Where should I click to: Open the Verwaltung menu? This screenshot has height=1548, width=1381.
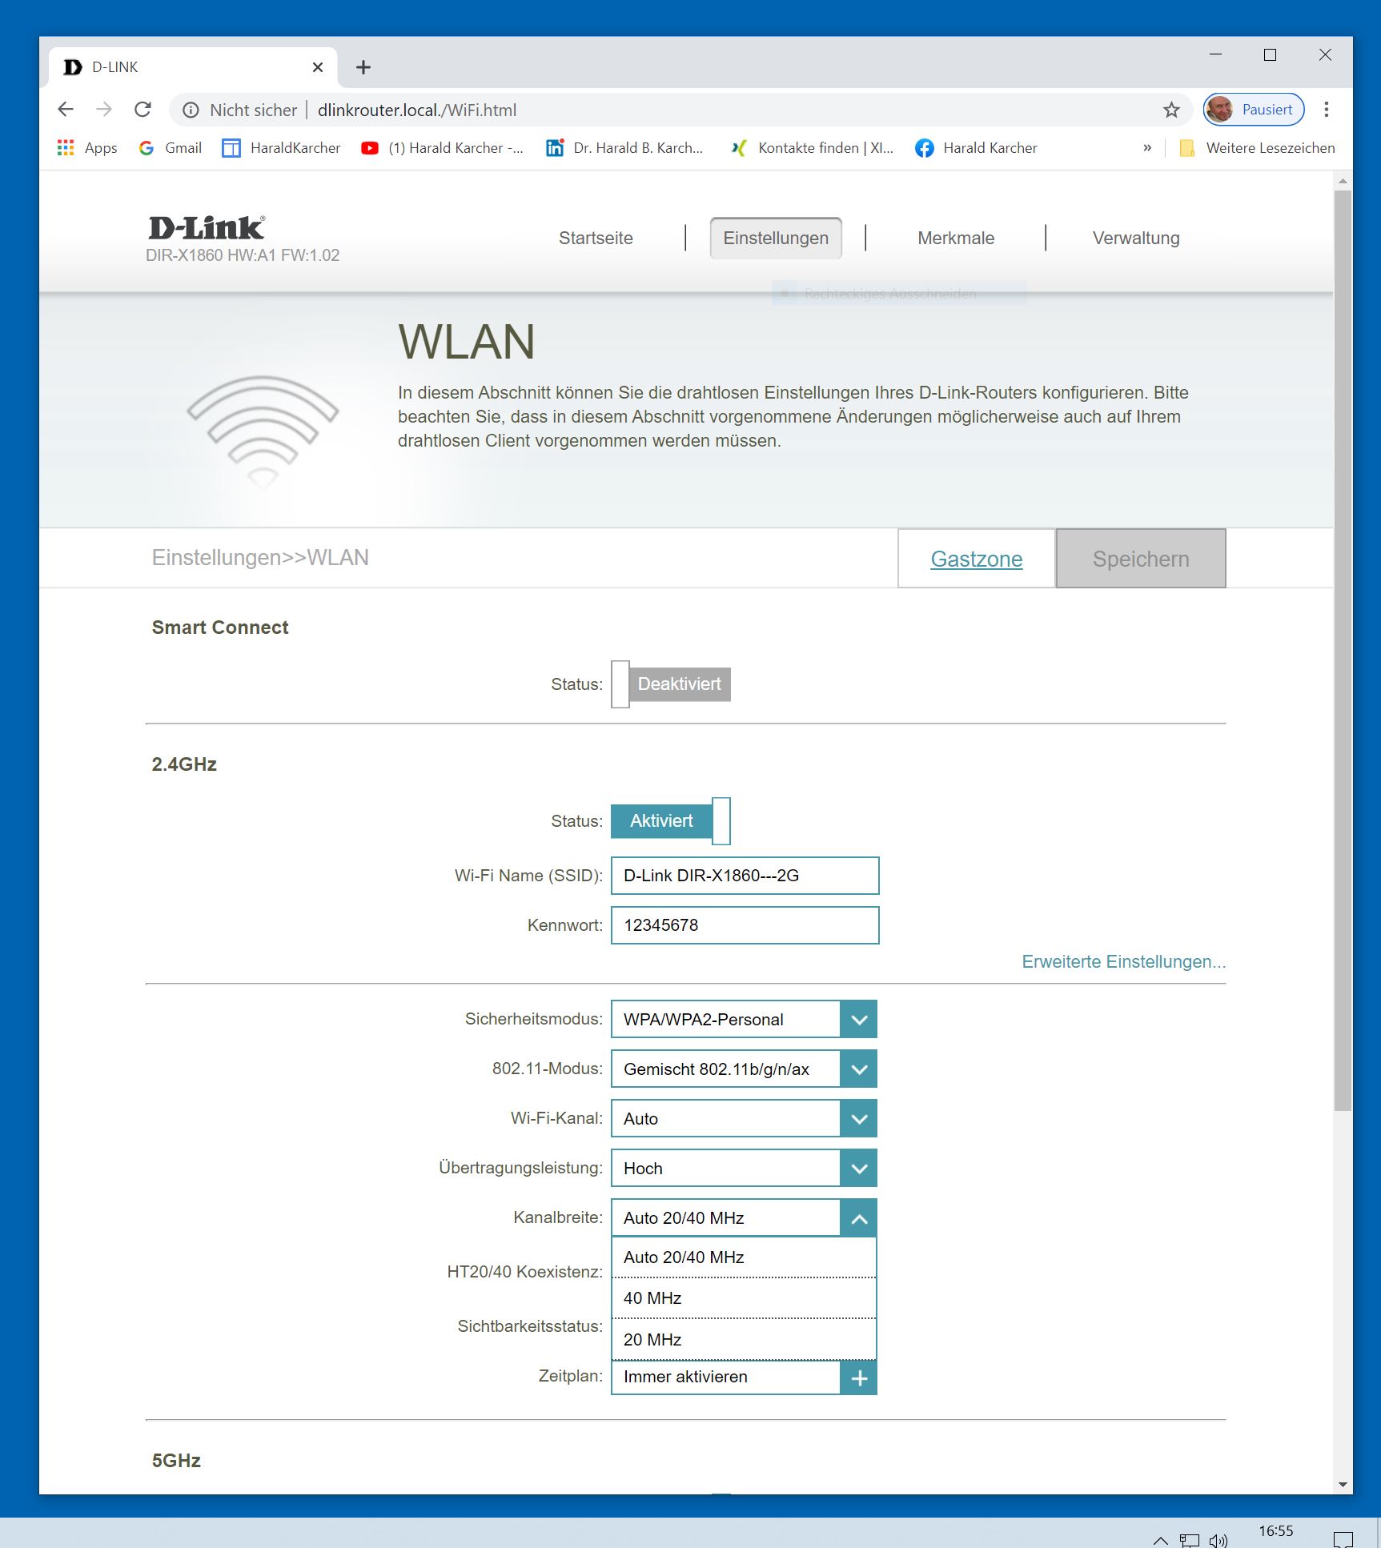1136,239
